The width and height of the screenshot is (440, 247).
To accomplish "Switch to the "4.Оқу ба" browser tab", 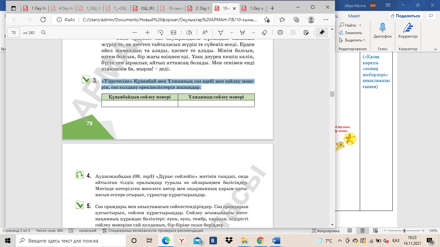I will [62, 9].
